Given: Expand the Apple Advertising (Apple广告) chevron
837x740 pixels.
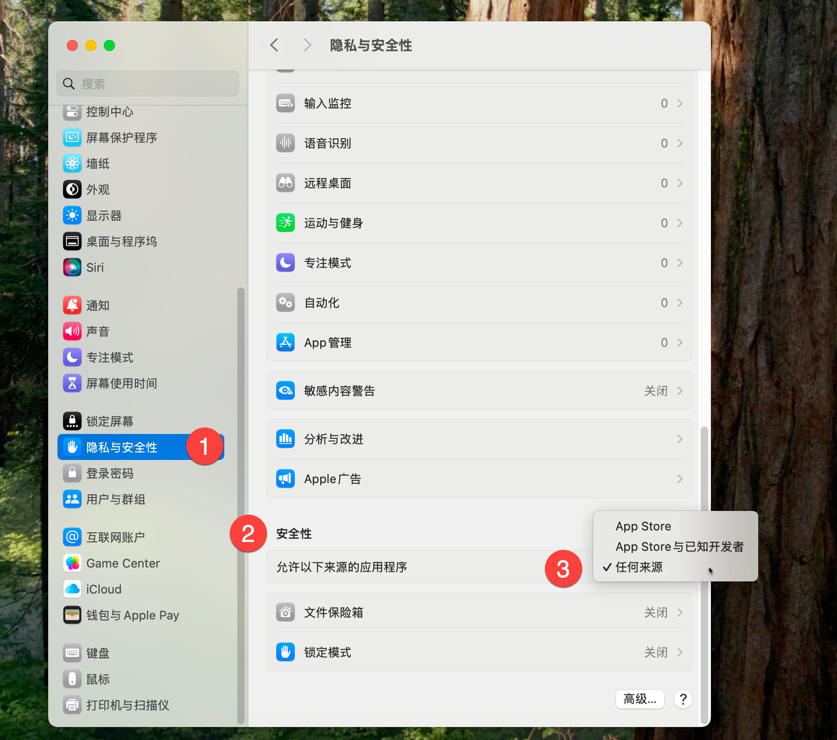Looking at the screenshot, I should pyautogui.click(x=680, y=479).
